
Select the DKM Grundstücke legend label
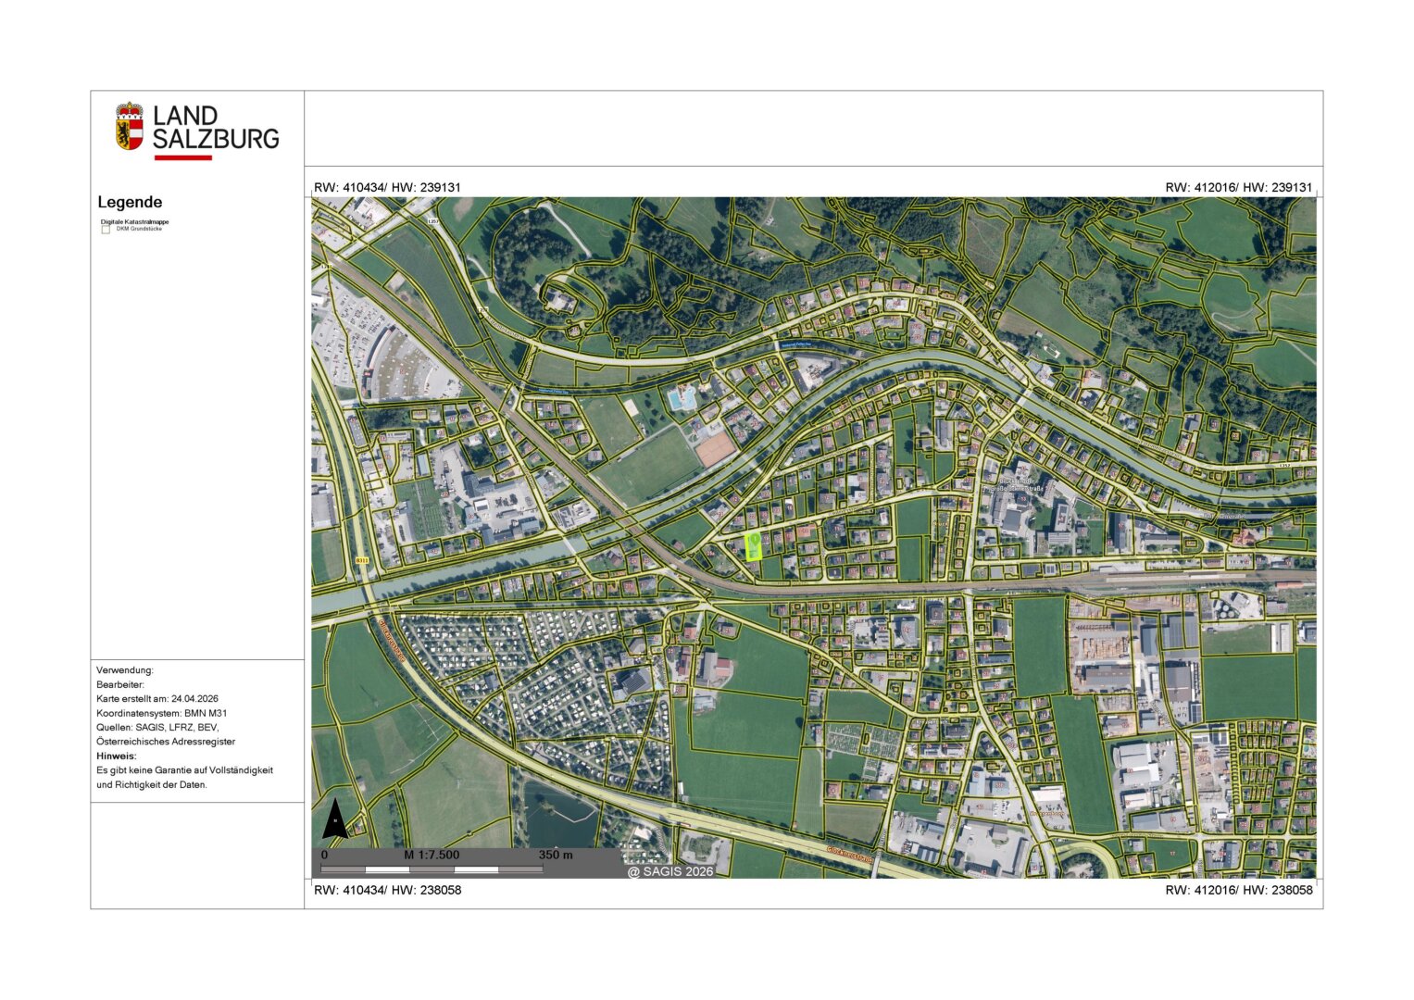[x=139, y=229]
